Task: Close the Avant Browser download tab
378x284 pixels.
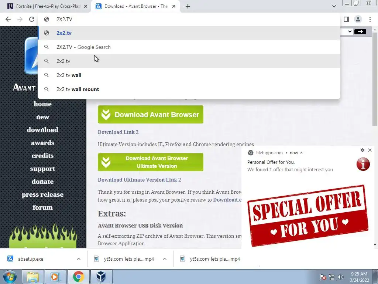Action: [174, 6]
